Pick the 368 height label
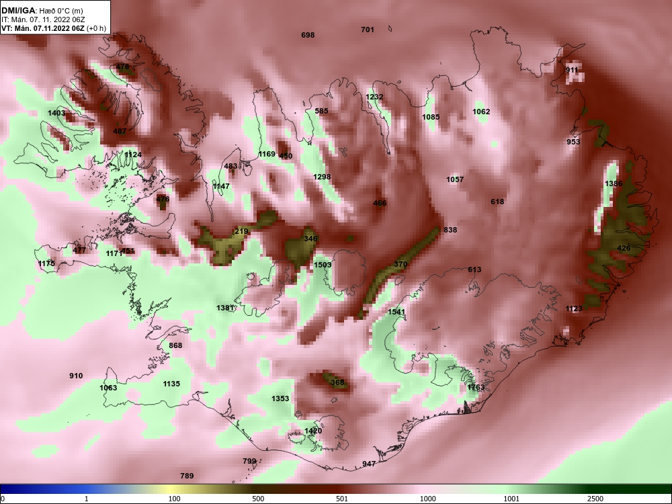This screenshot has width=672, height=504. [x=337, y=382]
